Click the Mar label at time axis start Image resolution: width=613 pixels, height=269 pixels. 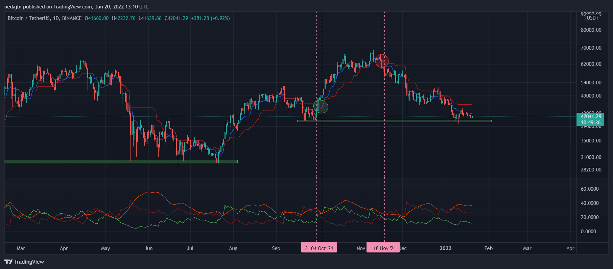click(21, 248)
